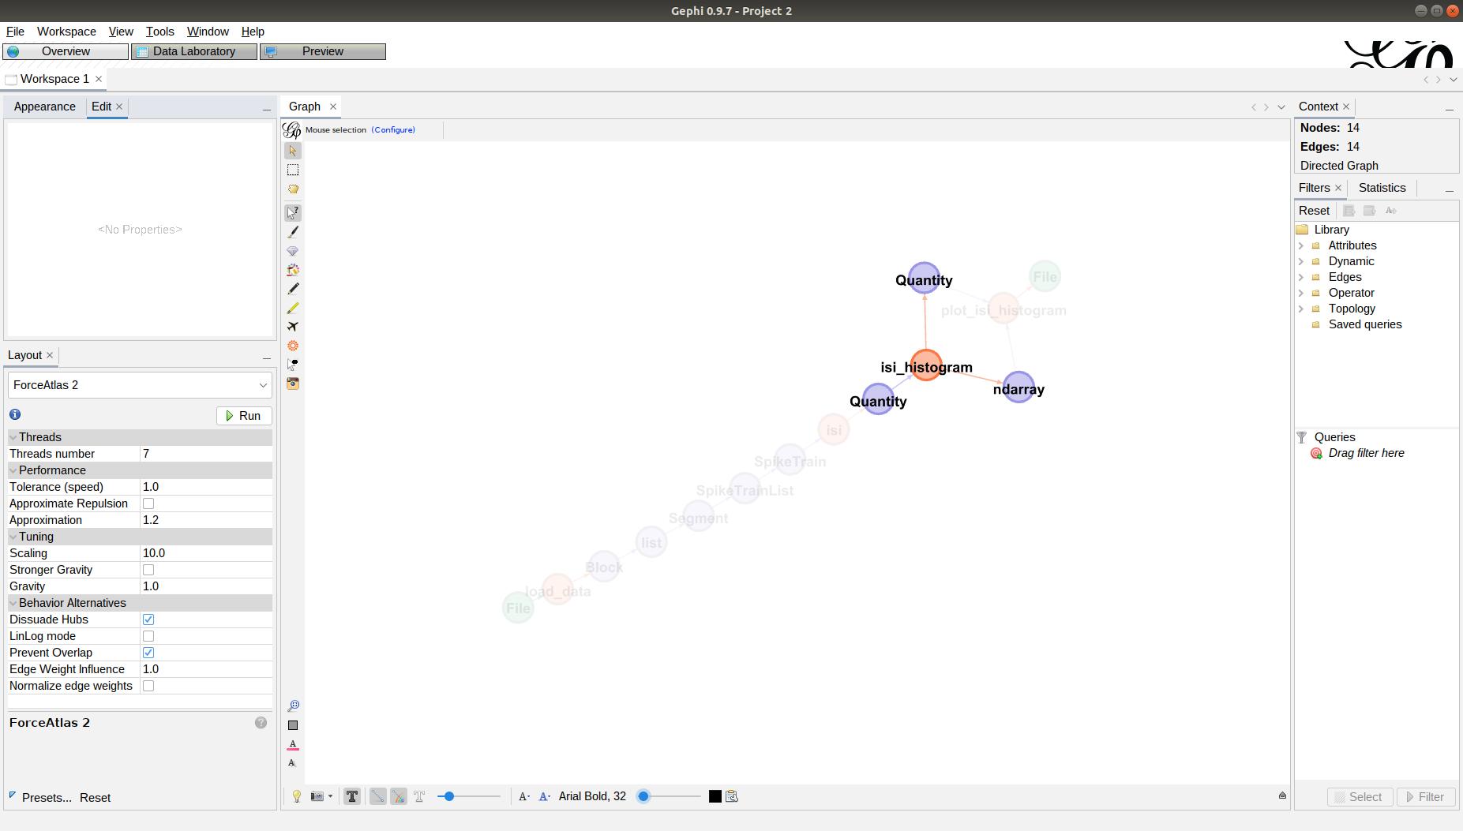Open the ForceAtlas 2 layout dropdown
This screenshot has width=1463, height=831.
140,385
